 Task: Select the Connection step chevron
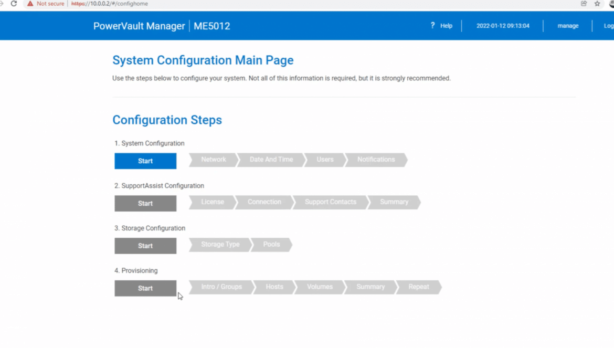click(264, 202)
